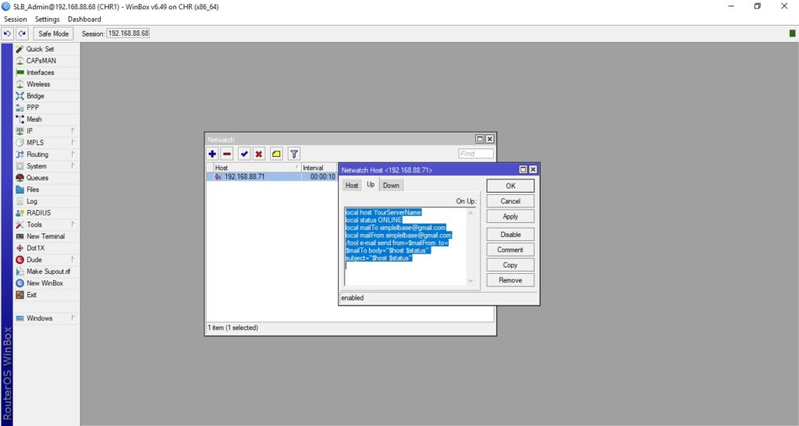This screenshot has height=426, width=799.
Task: Open Mesh in the sidebar
Action: (46, 119)
